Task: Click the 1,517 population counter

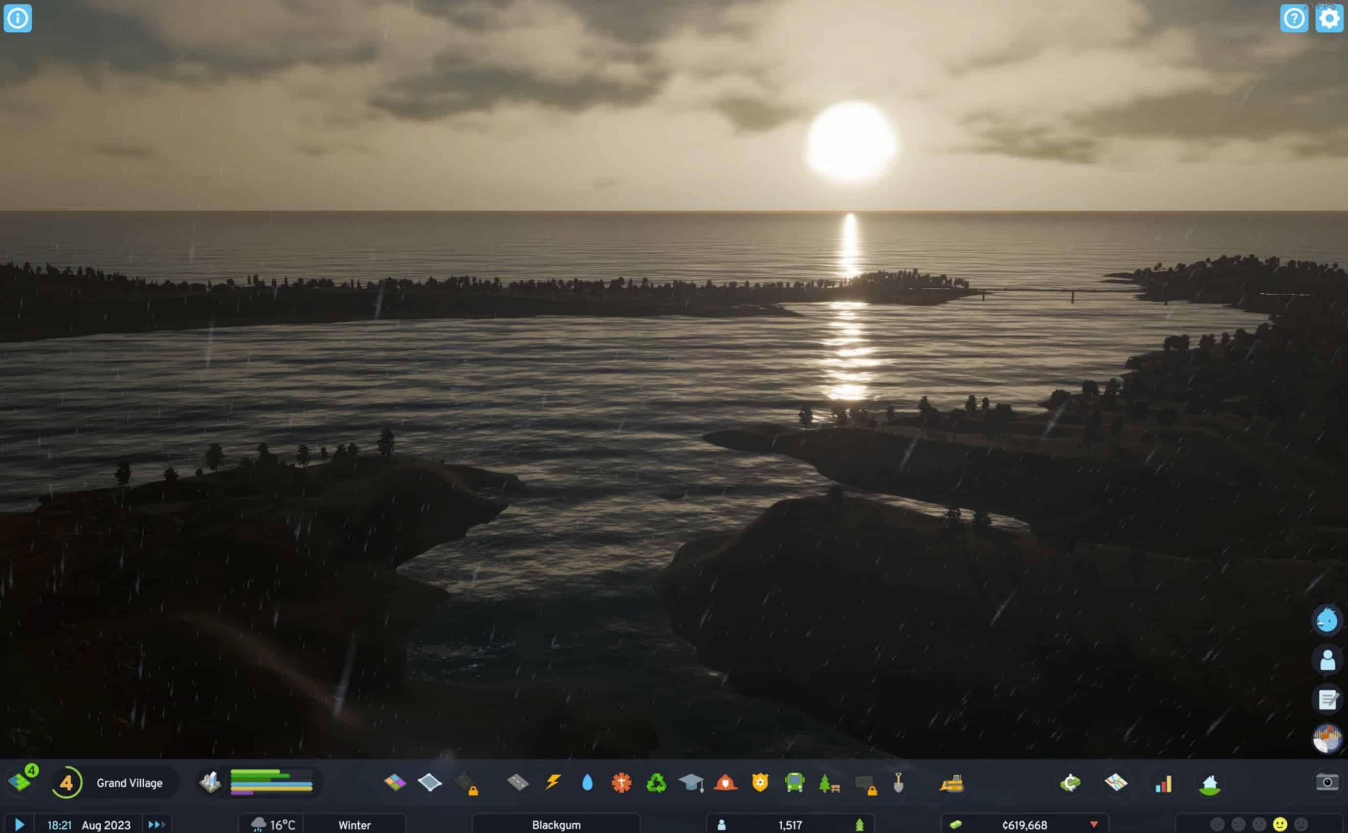Action: (790, 825)
